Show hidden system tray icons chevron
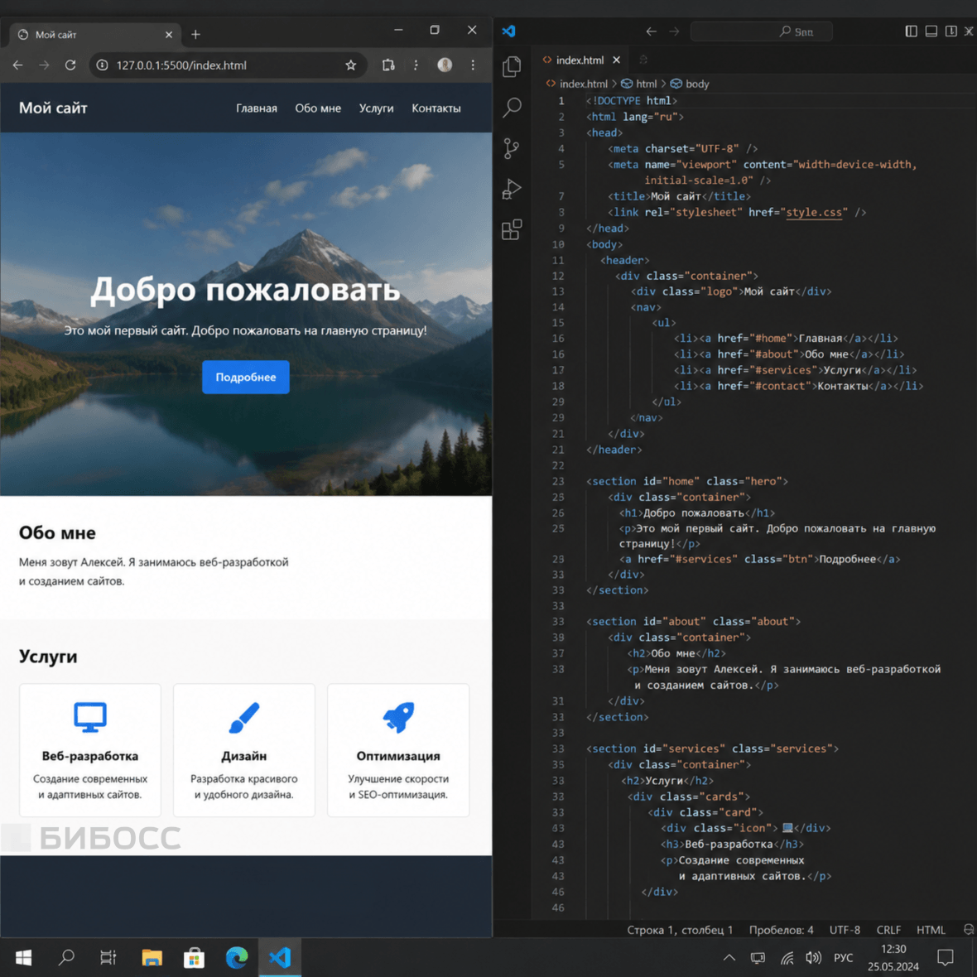The height and width of the screenshot is (977, 977). [729, 958]
